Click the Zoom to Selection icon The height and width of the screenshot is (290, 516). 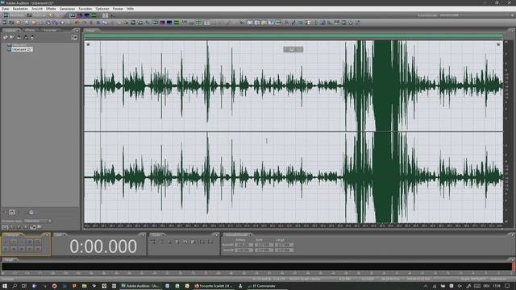pos(177,242)
